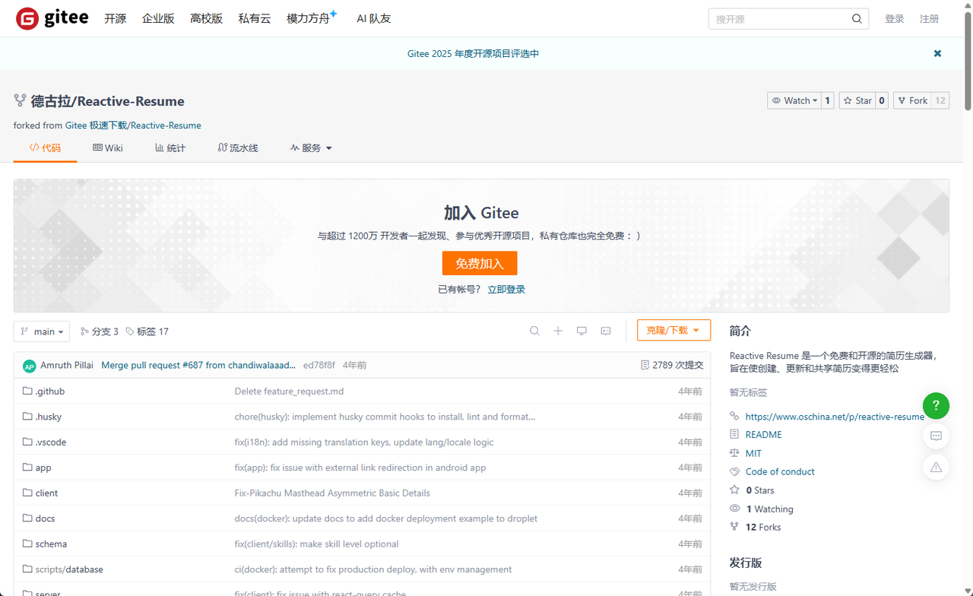973x596 pixels.
Task: Open 私有云 in the top navigation
Action: click(255, 18)
